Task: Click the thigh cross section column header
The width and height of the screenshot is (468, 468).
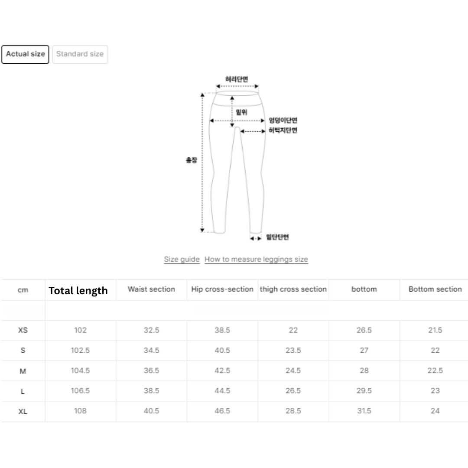Action: coord(293,289)
